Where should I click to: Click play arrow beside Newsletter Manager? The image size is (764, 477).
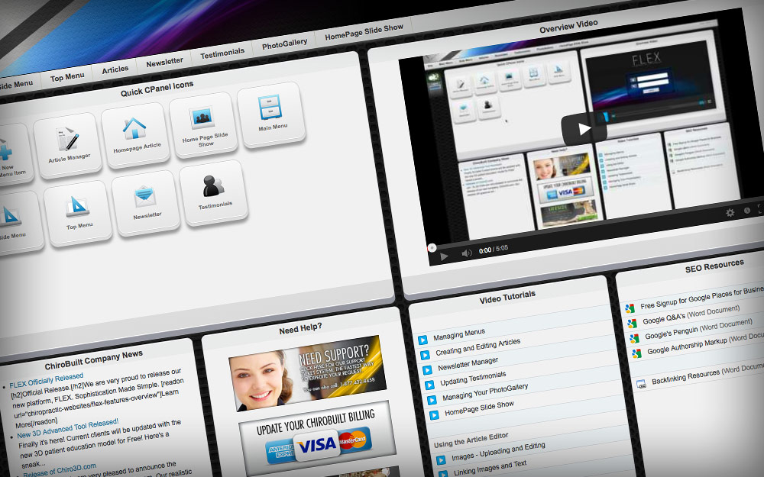[x=427, y=370]
